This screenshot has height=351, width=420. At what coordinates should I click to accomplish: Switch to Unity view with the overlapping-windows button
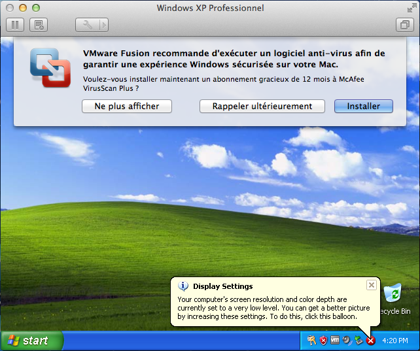405,25
